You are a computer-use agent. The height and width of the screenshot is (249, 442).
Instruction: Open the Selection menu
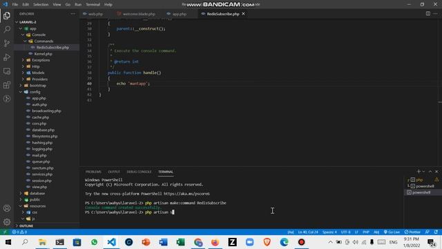coord(41,5)
